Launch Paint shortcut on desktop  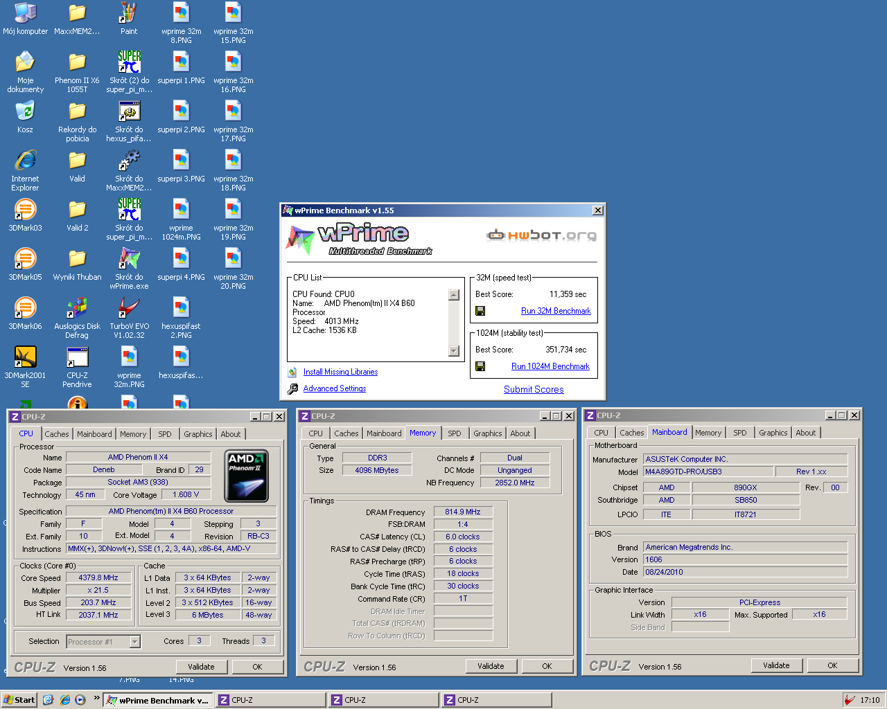(129, 12)
